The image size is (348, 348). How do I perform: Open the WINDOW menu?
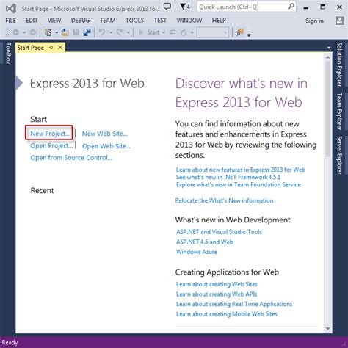click(x=189, y=21)
